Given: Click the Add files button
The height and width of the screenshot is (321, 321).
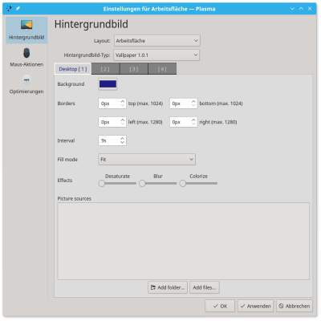Looking at the screenshot, I should coord(205,287).
